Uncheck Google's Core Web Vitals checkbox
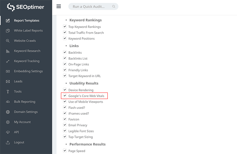 point(65,96)
